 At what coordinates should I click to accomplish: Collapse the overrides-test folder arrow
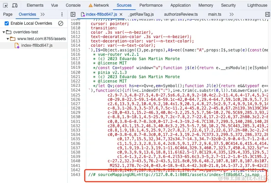tap(4, 32)
